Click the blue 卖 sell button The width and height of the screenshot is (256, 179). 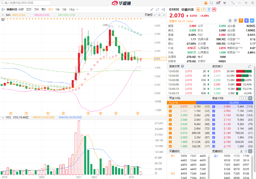pos(246,20)
